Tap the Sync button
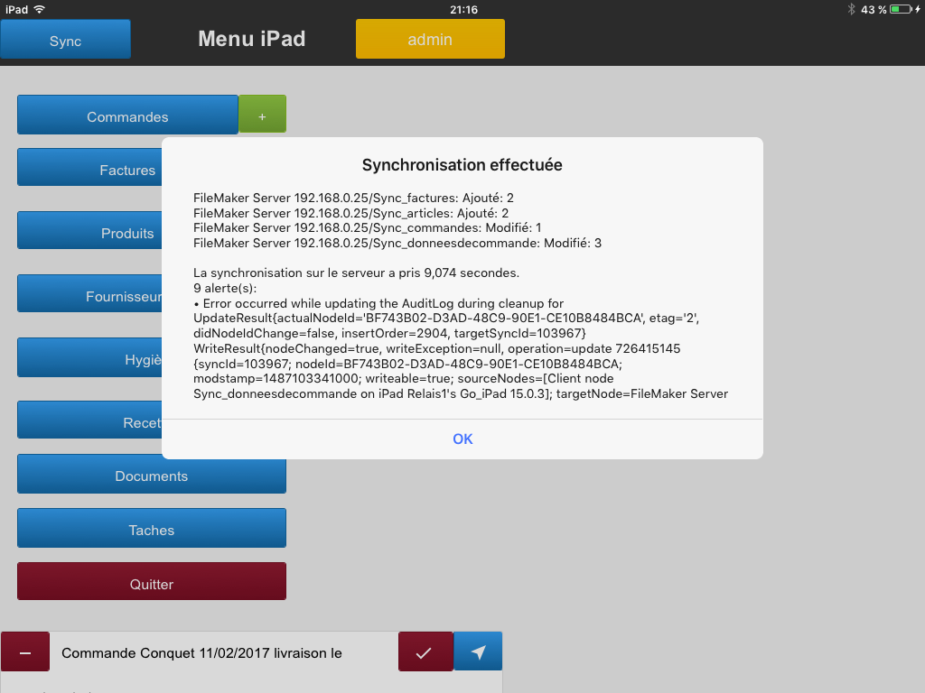925x693 pixels. tap(65, 40)
